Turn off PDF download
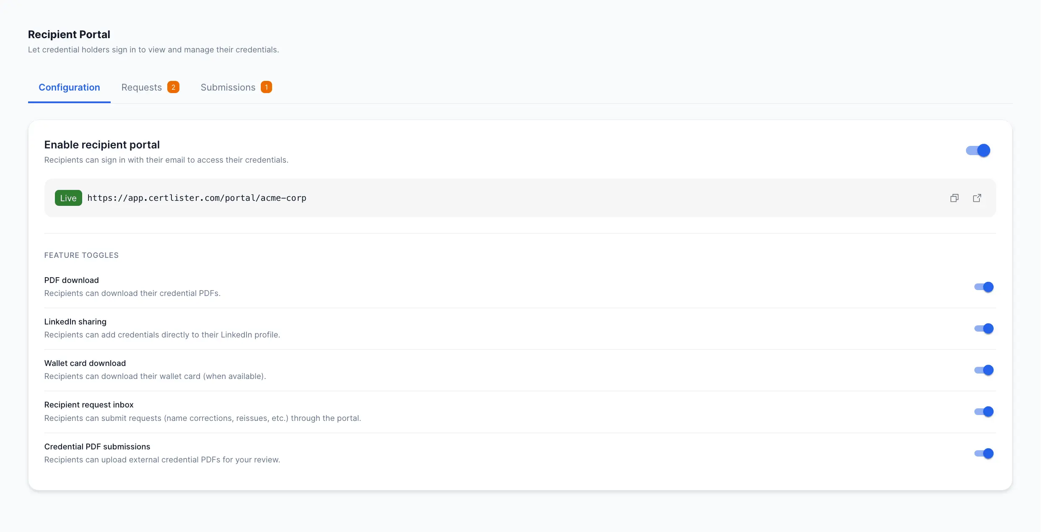Image resolution: width=1041 pixels, height=532 pixels. pos(984,287)
